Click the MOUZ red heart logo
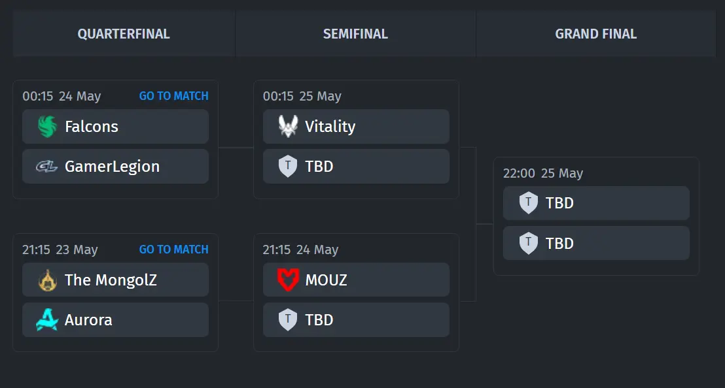Screen dimensions: 725x388 point(288,280)
